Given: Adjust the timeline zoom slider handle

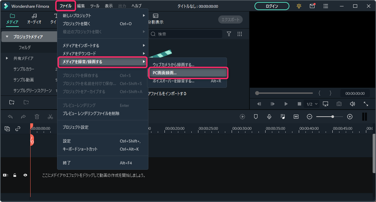Looking at the screenshot, I should [333, 117].
